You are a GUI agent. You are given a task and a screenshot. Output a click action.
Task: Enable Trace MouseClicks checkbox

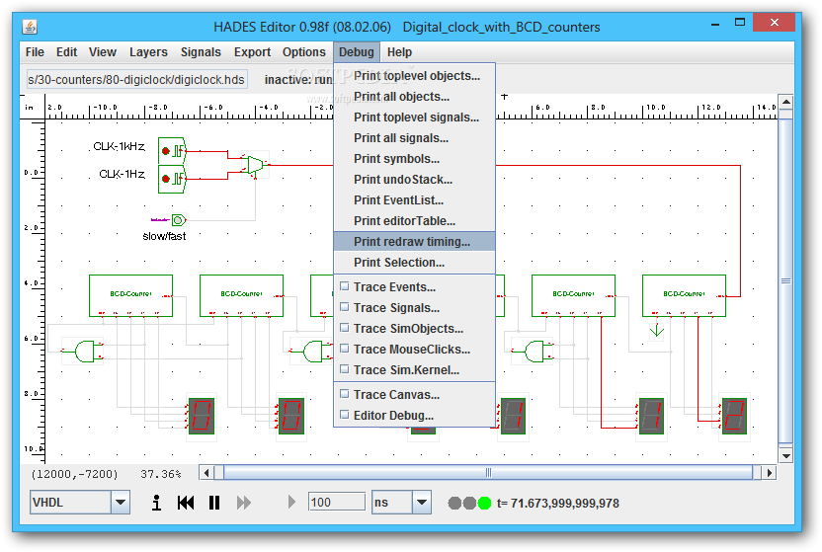click(x=345, y=349)
